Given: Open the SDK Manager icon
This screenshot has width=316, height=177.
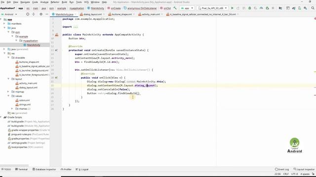Looking at the screenshot, I should tap(305, 8).
